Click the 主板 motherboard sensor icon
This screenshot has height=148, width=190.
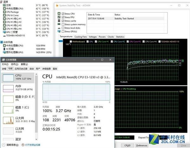(x=4, y=5)
